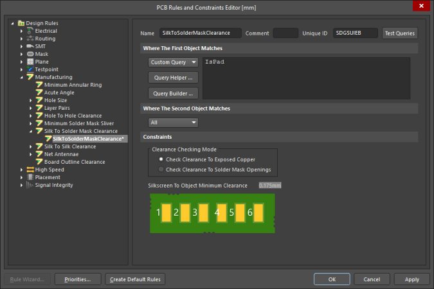Click the Design Rules root folder icon

coord(21,23)
